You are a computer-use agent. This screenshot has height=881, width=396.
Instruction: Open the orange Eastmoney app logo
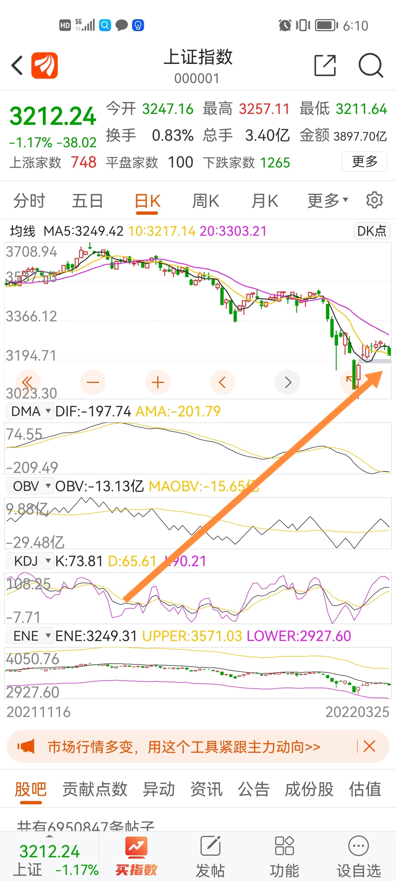44,66
